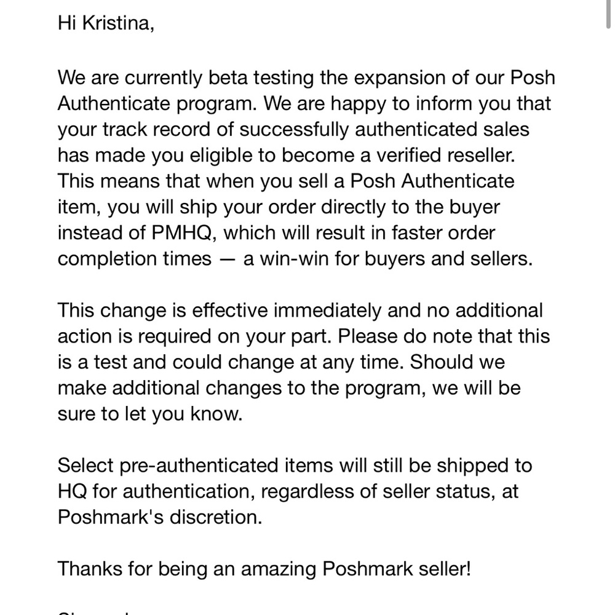Click the phrase "Poshmark's discretion."
The height and width of the screenshot is (615, 615).
click(x=160, y=517)
